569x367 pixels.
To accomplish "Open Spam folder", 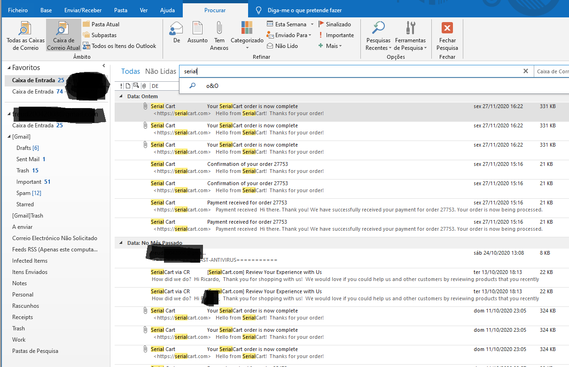I will (29, 193).
